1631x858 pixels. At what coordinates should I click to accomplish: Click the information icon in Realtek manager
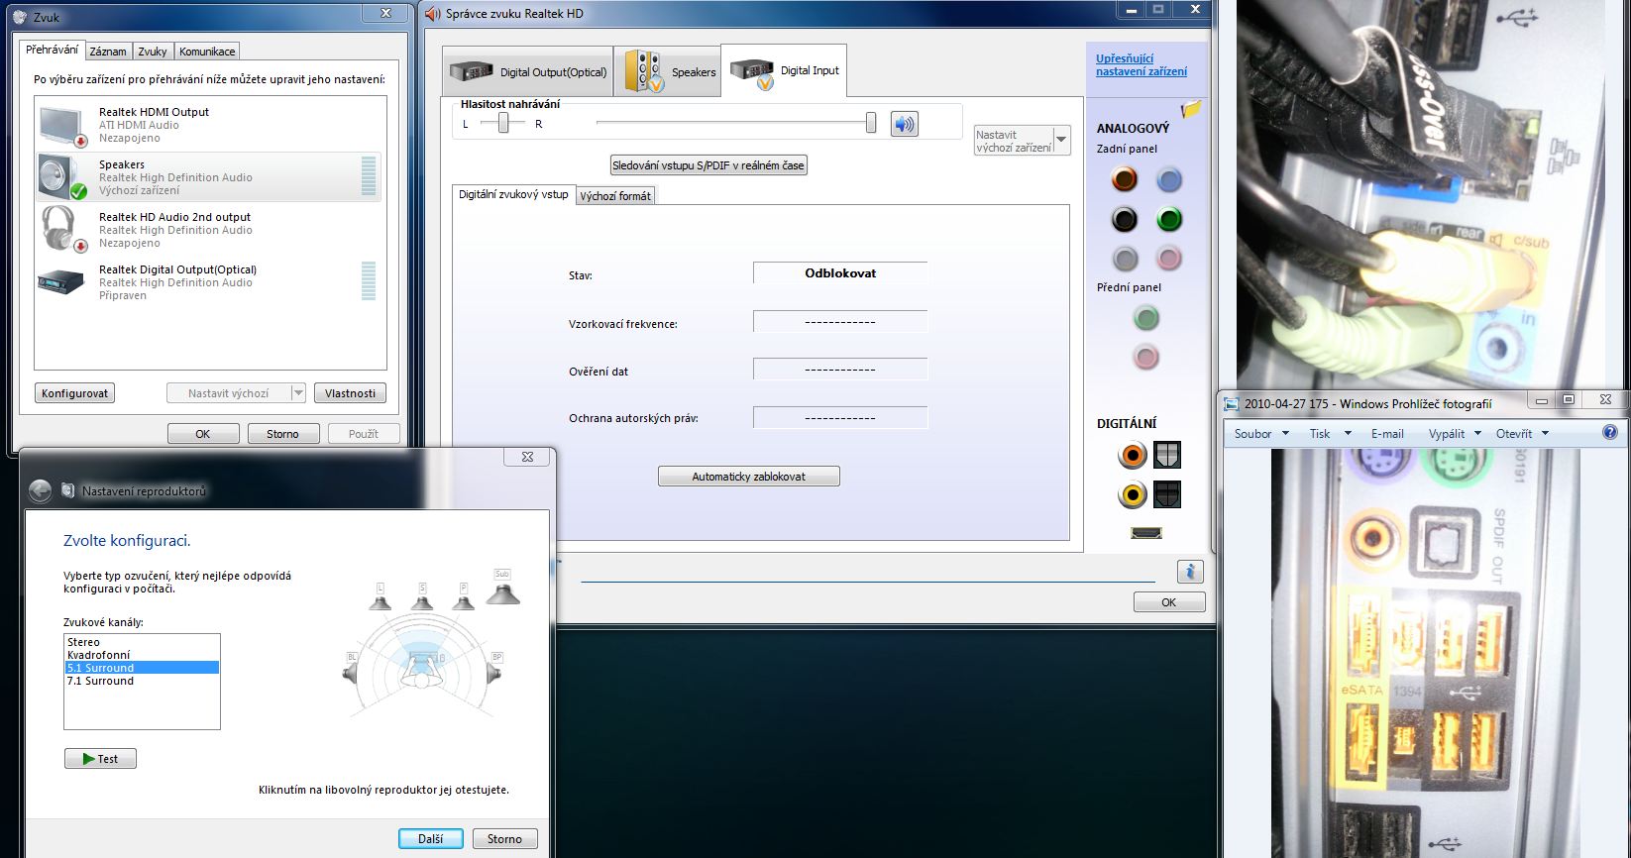coord(1190,572)
